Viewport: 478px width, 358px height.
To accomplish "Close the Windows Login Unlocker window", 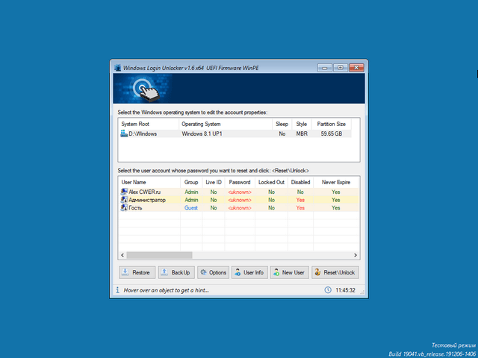I will pyautogui.click(x=356, y=68).
